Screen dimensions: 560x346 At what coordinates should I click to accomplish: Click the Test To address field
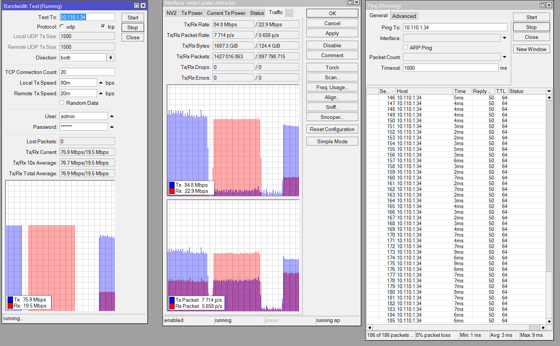tap(87, 17)
